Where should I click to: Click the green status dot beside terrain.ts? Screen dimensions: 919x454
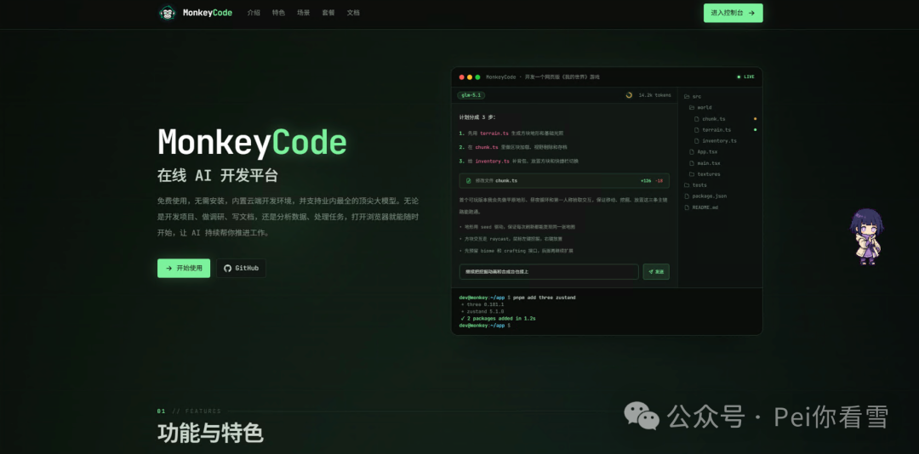755,130
